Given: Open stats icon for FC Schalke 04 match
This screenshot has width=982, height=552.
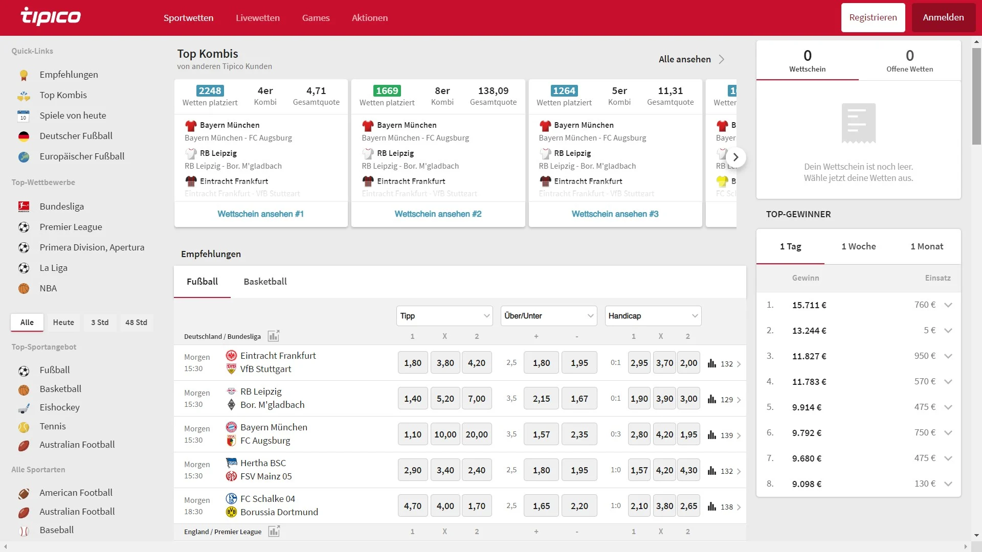Looking at the screenshot, I should pos(712,507).
